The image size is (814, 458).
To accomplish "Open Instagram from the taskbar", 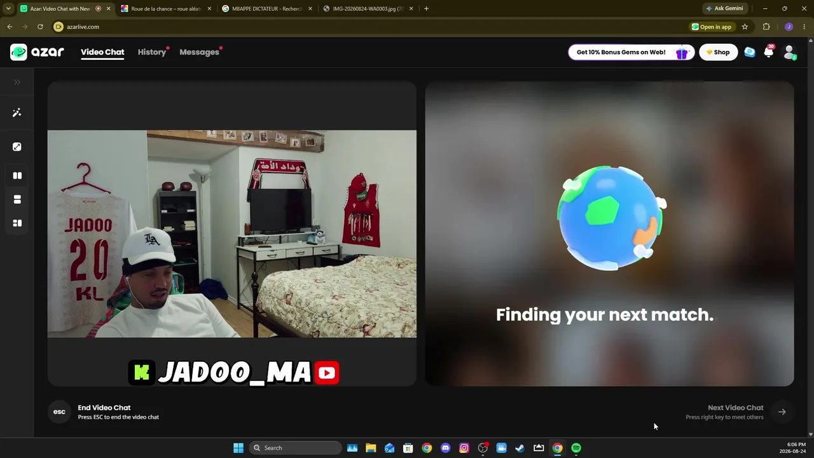I will tap(464, 448).
